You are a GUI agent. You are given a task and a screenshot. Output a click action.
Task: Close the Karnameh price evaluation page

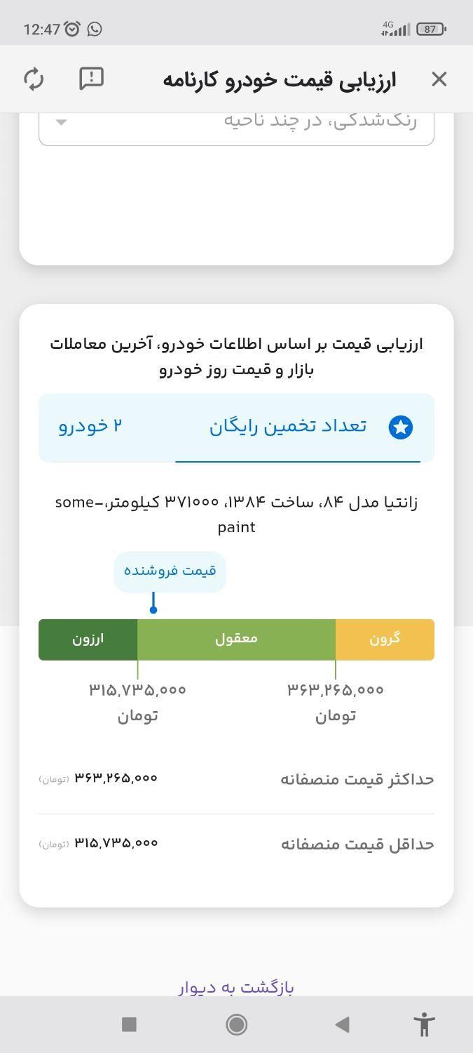pyautogui.click(x=439, y=79)
